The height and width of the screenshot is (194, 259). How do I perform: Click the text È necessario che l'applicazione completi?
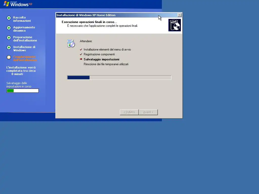point(102,26)
